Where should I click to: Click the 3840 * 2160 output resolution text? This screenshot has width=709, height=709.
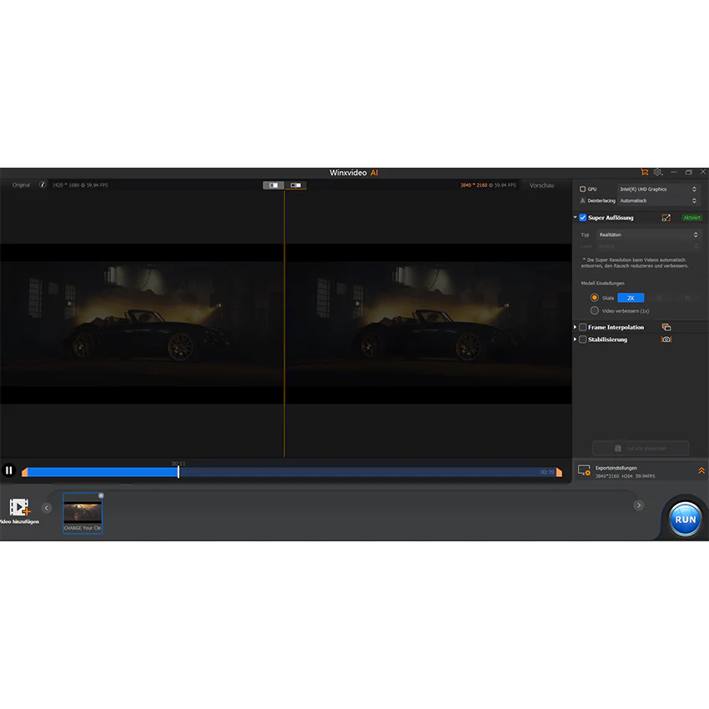[474, 185]
